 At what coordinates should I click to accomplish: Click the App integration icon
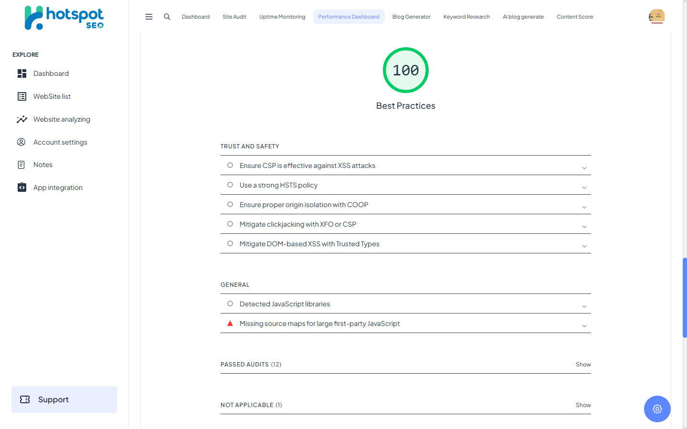tap(22, 188)
